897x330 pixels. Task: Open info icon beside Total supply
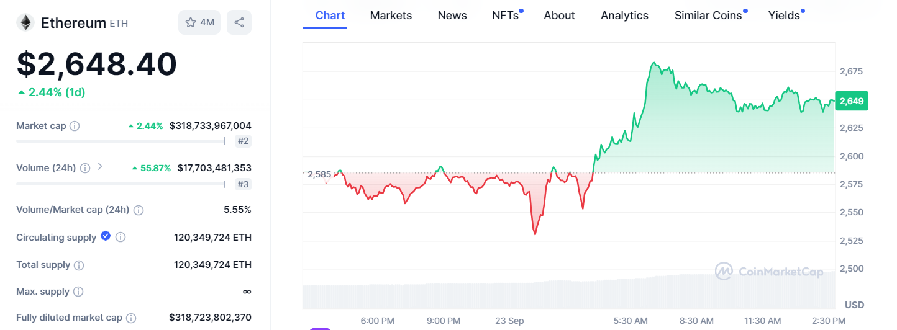click(79, 265)
